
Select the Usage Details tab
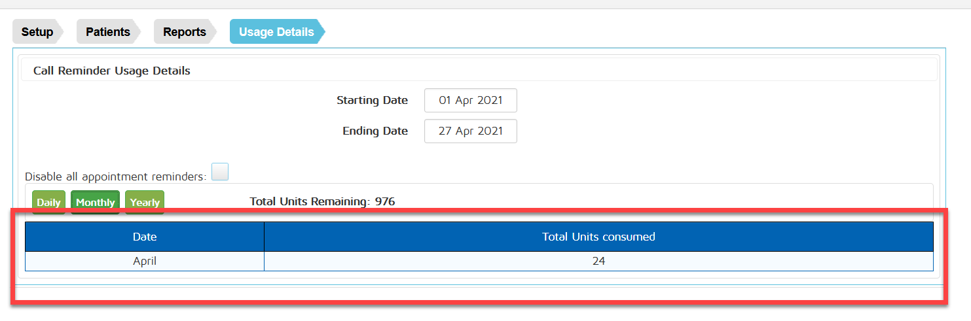pos(276,32)
